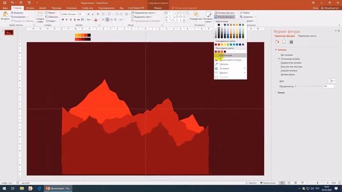Increase font size with the large A icon
Image resolution: width=342 pixels, height=192 pixels.
pyautogui.click(x=89, y=14)
